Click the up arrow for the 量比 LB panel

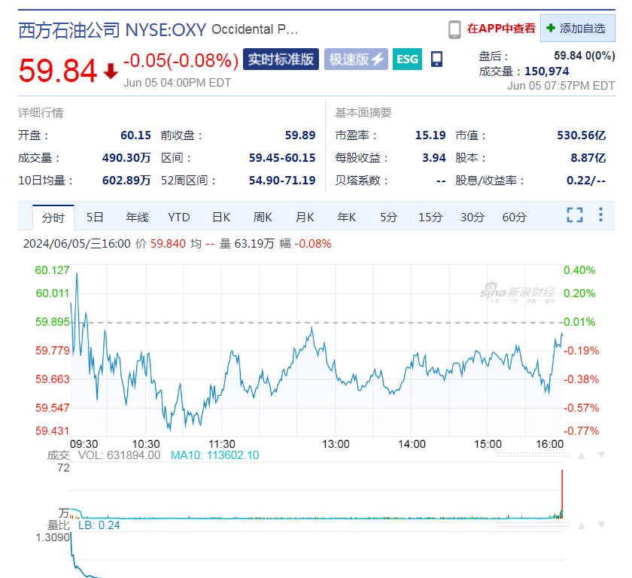pyautogui.click(x=580, y=525)
